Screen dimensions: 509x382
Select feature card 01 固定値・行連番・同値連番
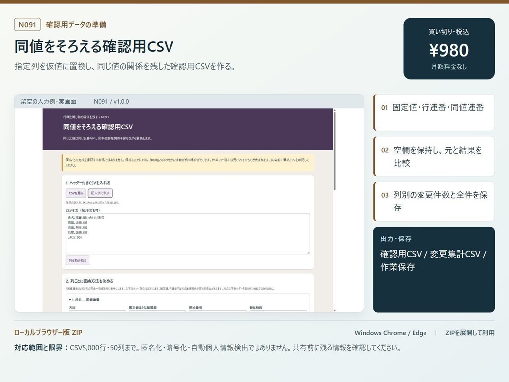point(434,112)
